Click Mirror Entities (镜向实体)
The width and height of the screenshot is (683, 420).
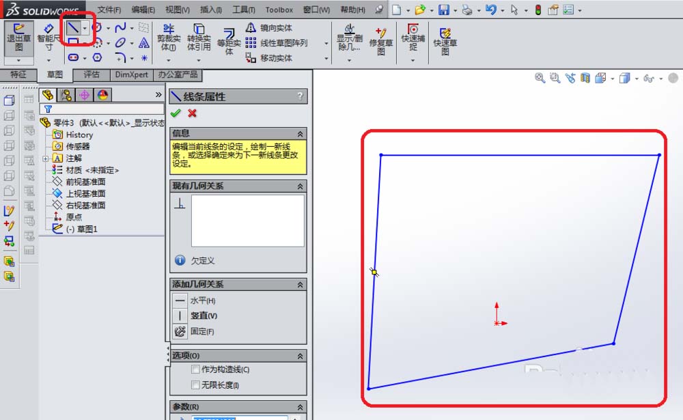coord(268,28)
